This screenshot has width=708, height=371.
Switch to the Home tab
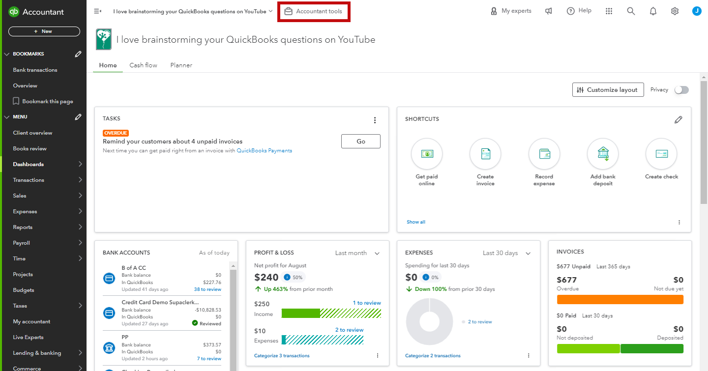(x=108, y=65)
